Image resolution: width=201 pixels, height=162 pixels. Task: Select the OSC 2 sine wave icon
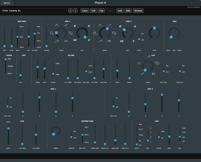tap(109, 25)
